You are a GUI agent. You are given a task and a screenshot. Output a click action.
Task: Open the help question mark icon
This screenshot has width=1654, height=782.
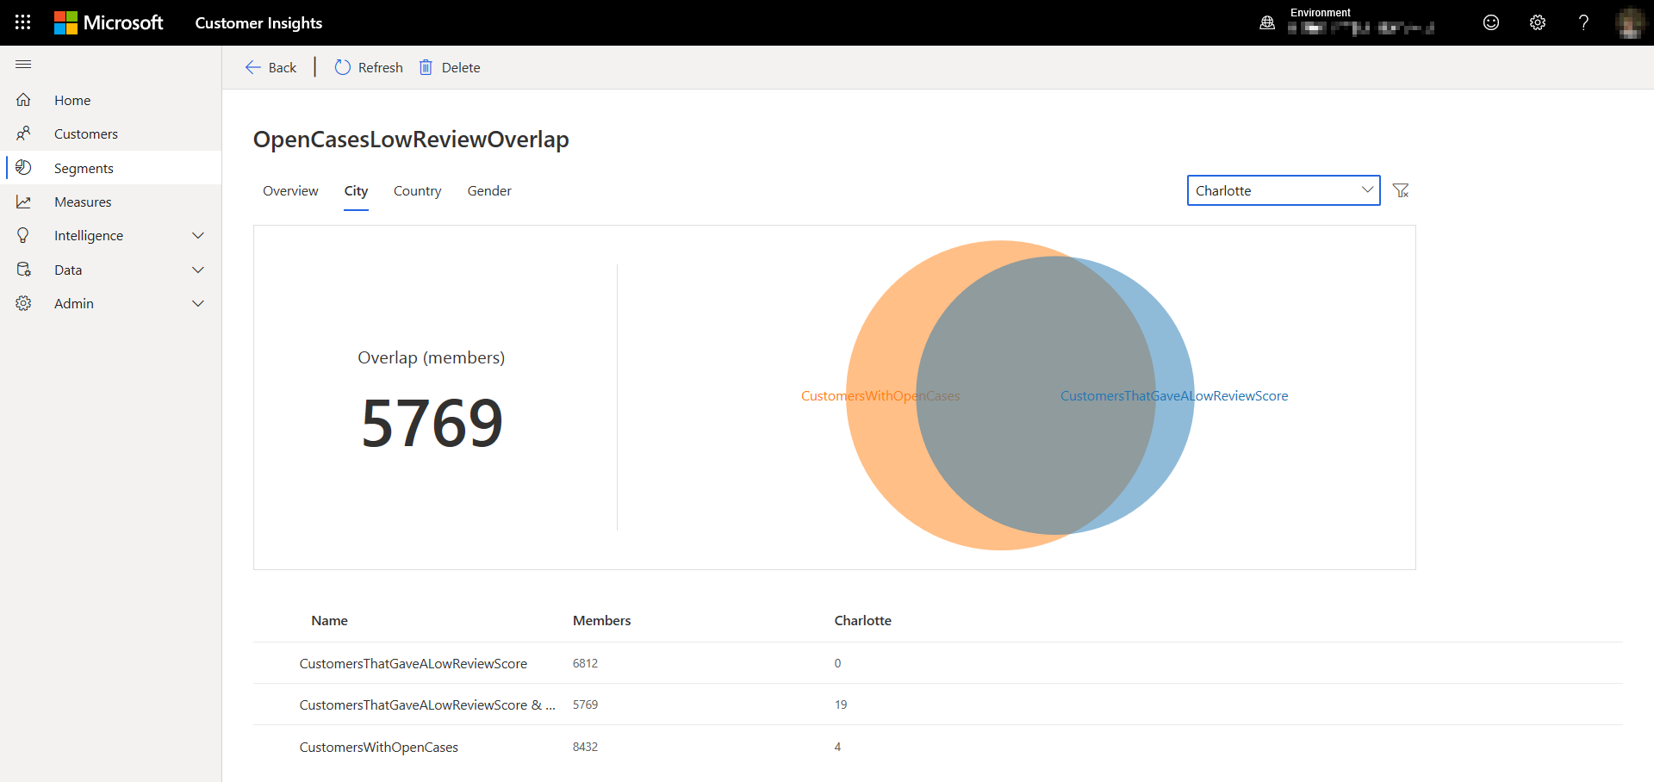click(1583, 22)
